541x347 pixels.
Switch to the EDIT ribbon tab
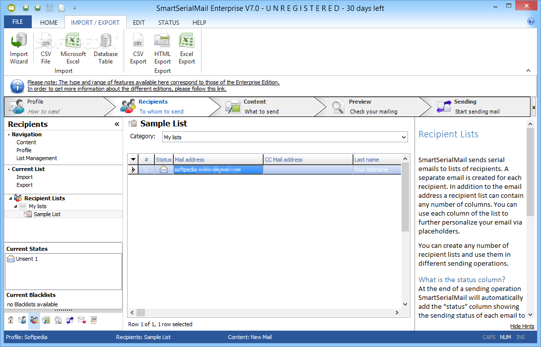click(138, 22)
